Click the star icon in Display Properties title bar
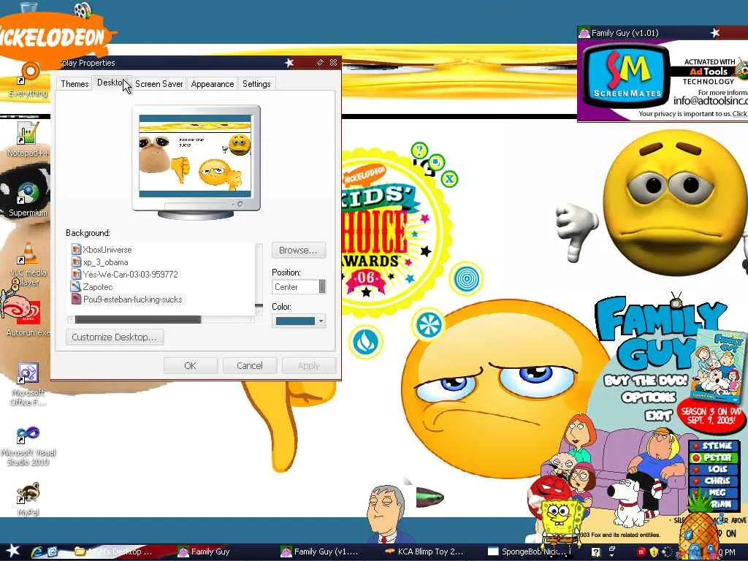 [289, 63]
